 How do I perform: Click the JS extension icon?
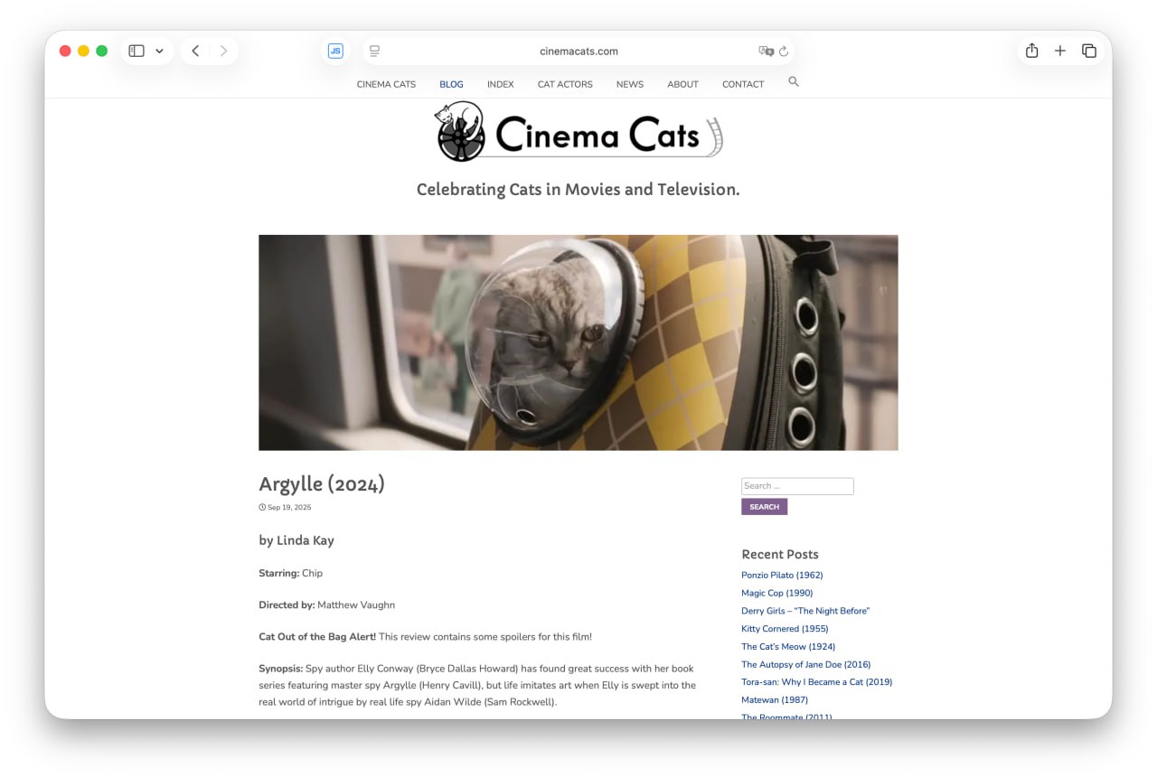tap(335, 52)
